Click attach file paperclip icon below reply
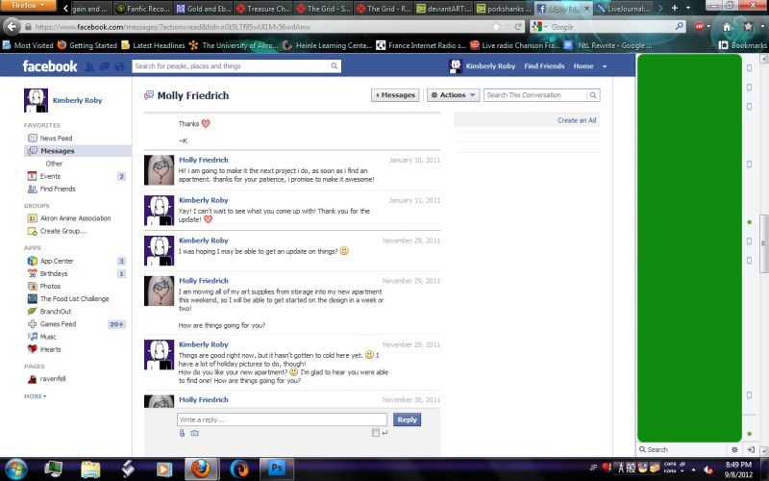 point(182,433)
